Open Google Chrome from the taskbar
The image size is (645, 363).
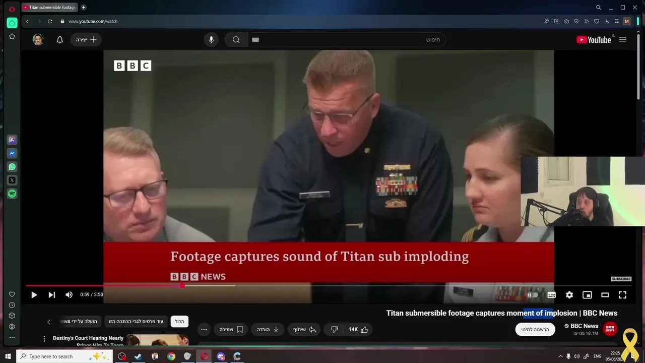[171, 356]
